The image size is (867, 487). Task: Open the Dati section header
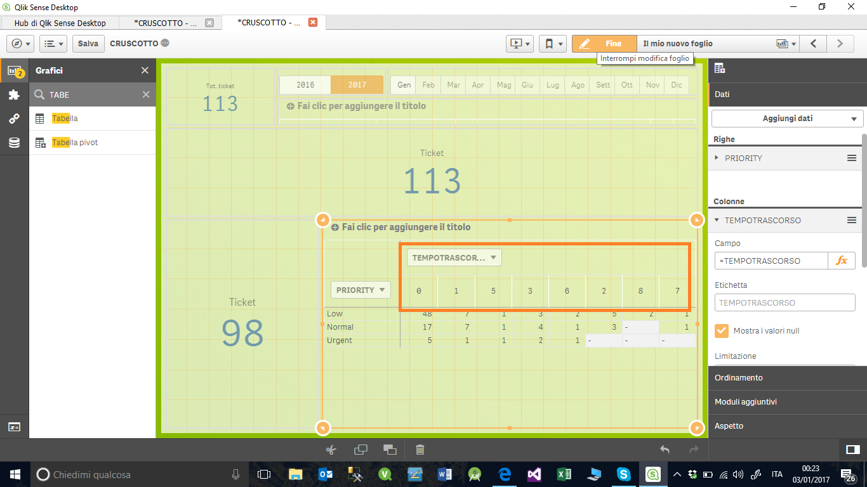tap(788, 94)
